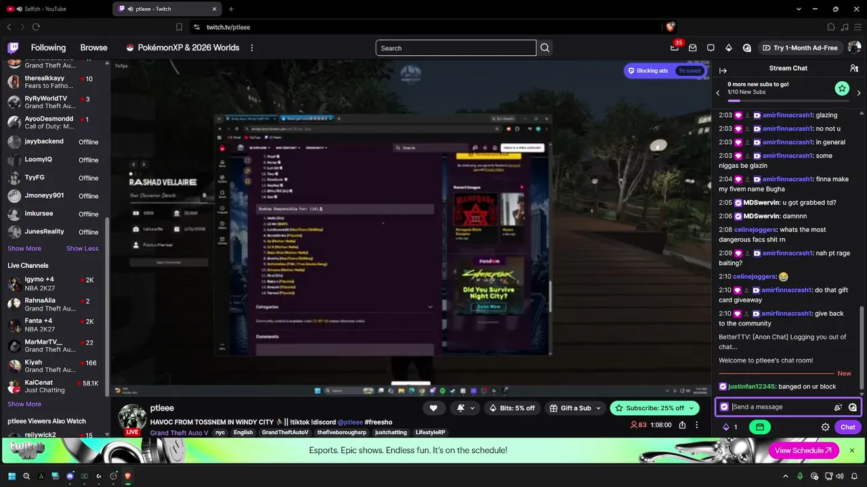
Task: Open the Gift a Sub dropdown
Action: pos(575,408)
